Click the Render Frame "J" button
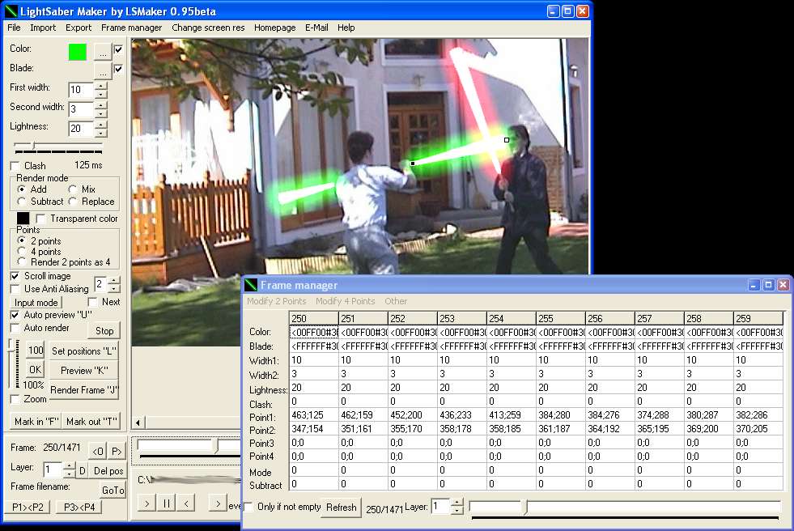 84,390
